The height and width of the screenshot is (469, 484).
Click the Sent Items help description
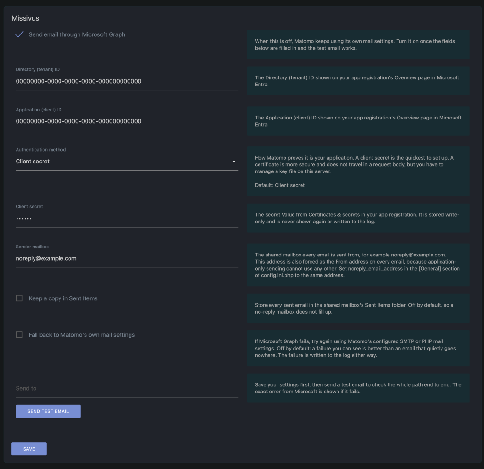click(358, 308)
